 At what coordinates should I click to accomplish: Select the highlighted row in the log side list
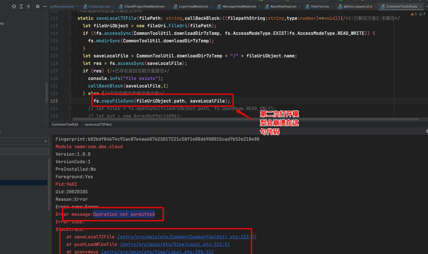[23, 183]
